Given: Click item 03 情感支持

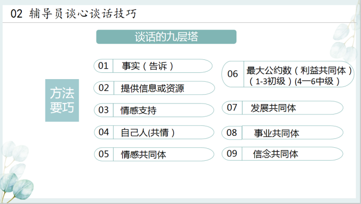Looking at the screenshot, I should 154,110.
